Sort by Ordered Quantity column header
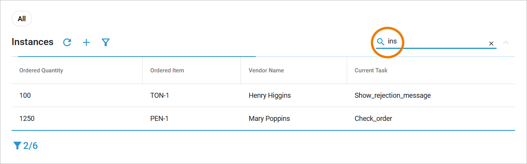The height and width of the screenshot is (164, 527). click(41, 70)
